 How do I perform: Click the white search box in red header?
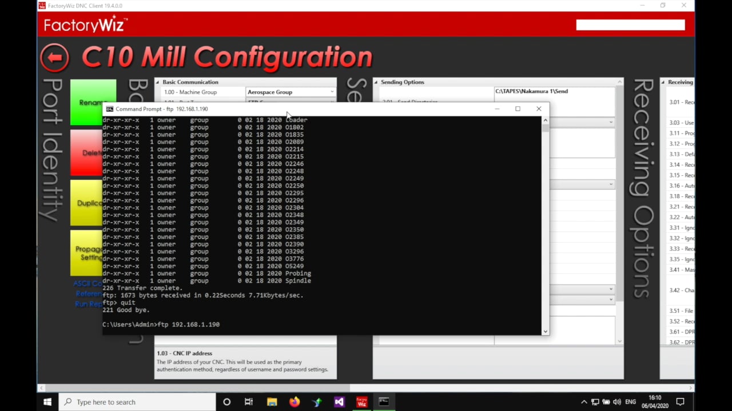tap(630, 25)
